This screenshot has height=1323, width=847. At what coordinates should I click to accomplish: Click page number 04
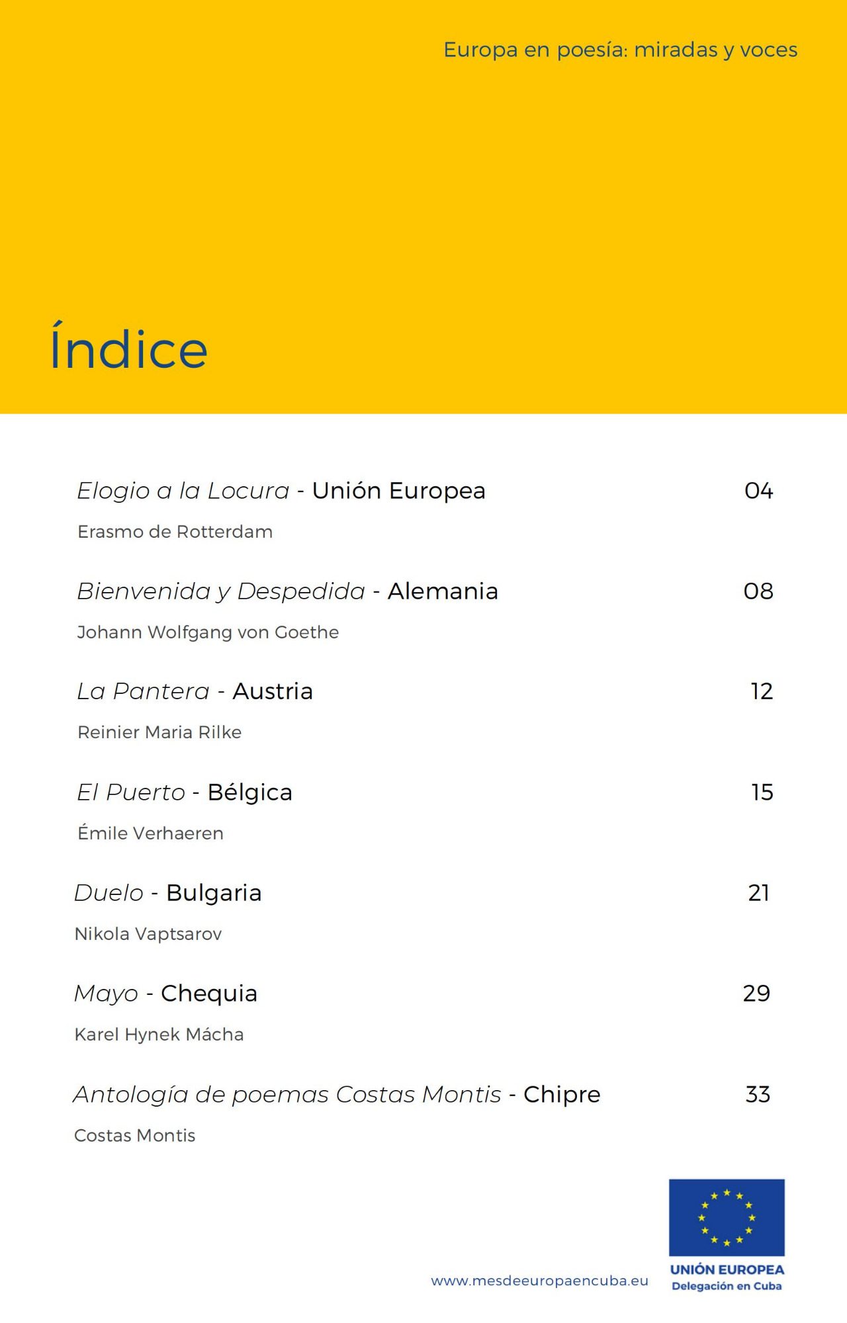point(759,491)
